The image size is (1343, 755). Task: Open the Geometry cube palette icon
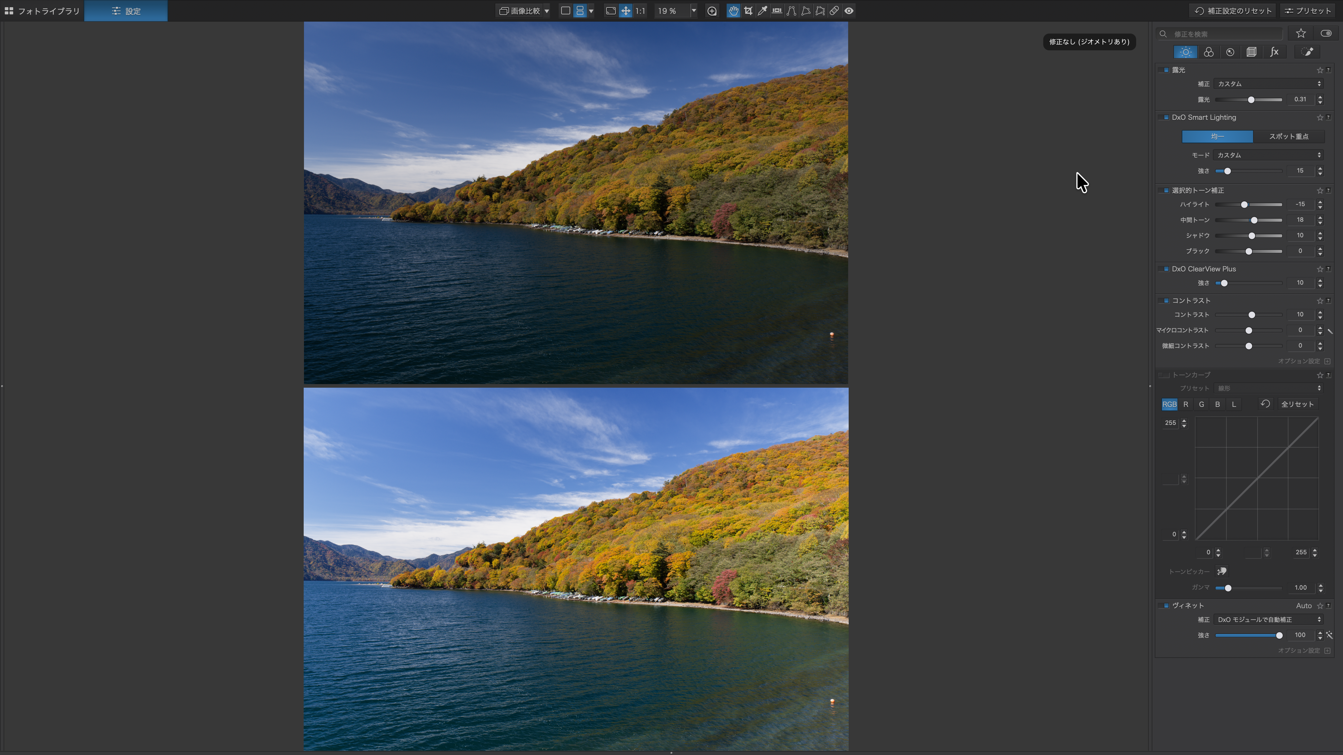pos(1251,52)
